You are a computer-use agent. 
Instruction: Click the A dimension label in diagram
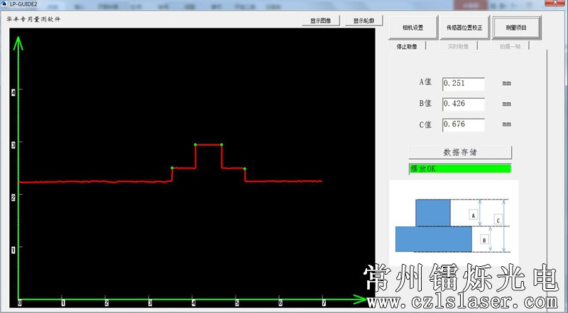pos(473,214)
